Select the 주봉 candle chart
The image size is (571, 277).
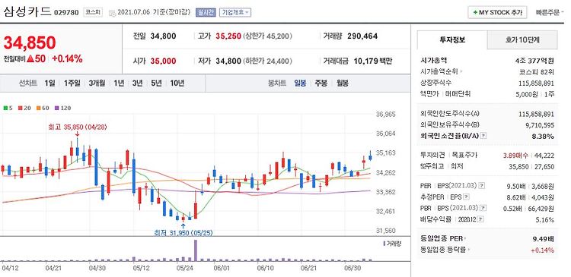click(x=321, y=83)
